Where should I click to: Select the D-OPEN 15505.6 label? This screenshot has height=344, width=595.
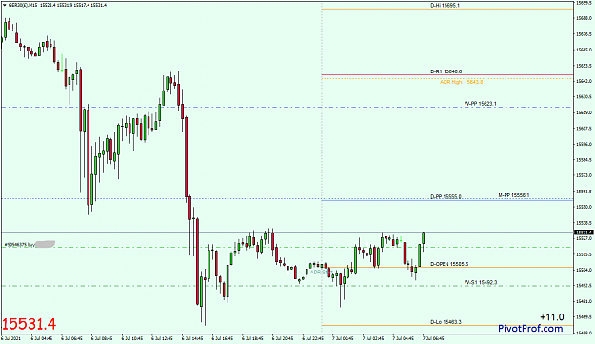pos(449,264)
